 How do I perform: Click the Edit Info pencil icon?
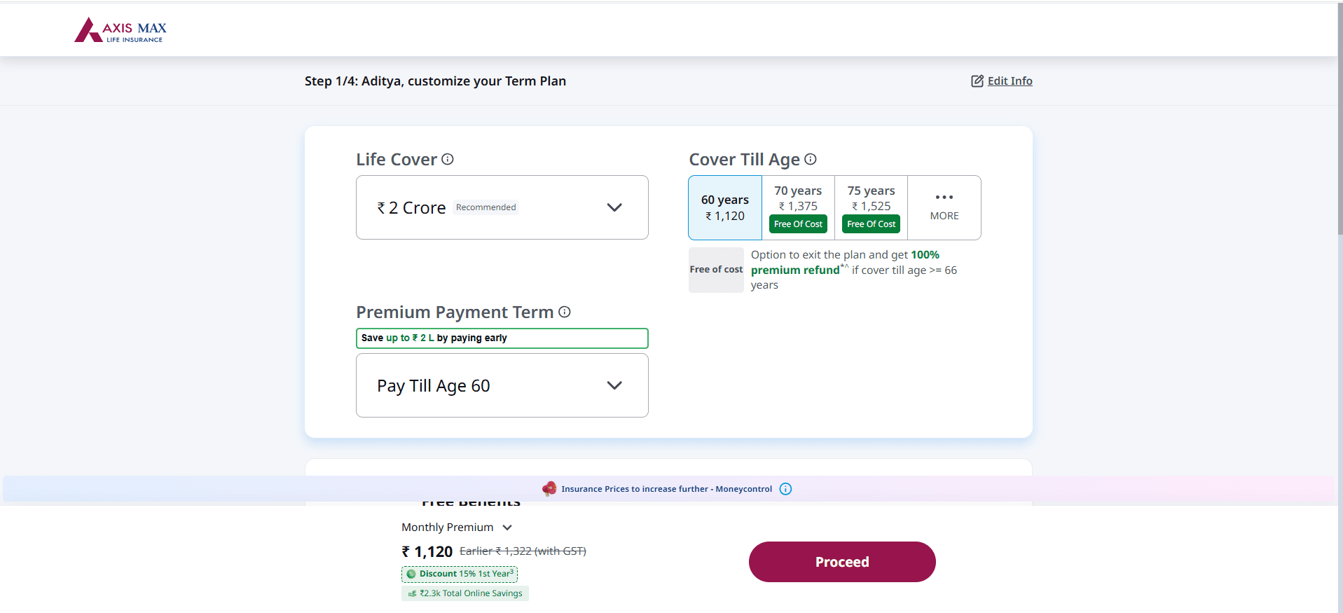977,81
